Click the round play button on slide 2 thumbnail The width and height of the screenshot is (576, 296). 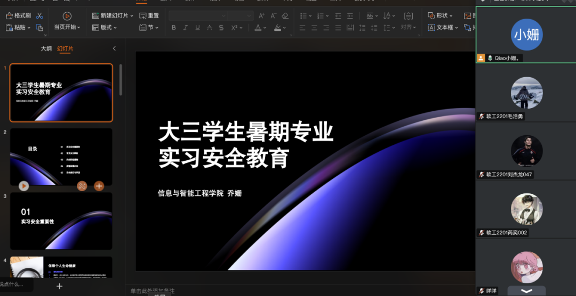[23, 186]
